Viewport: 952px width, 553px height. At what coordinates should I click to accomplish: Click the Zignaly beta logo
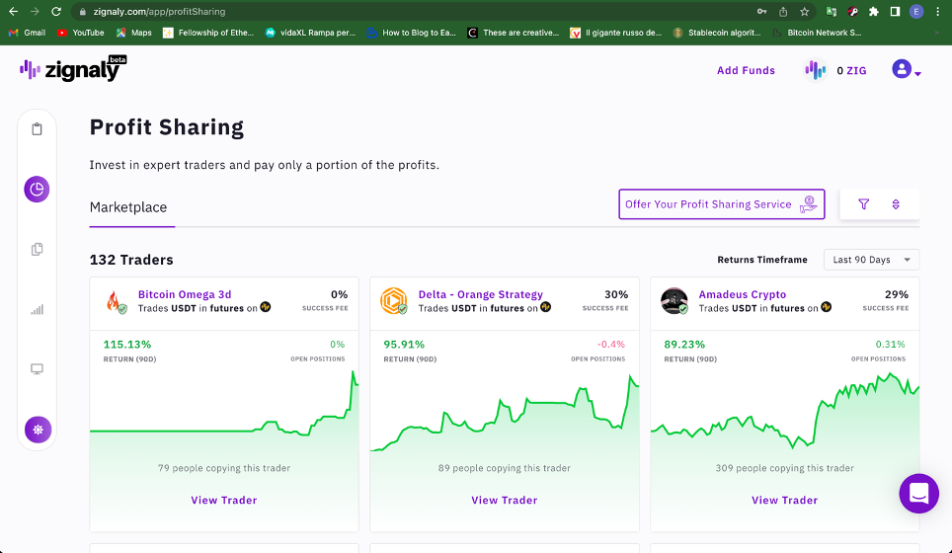(x=73, y=68)
